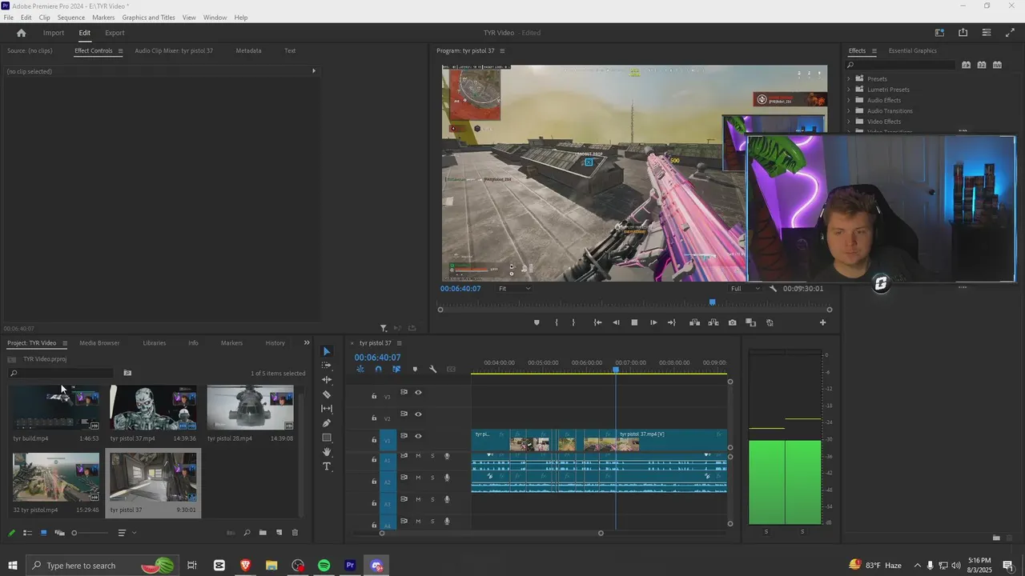Select the Pen tool
The width and height of the screenshot is (1025, 576).
click(x=327, y=423)
